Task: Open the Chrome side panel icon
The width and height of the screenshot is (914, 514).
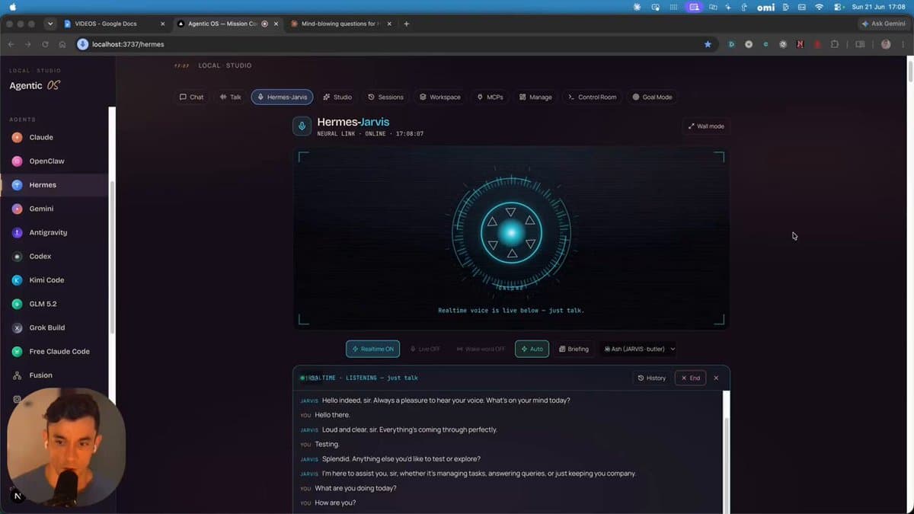Action: click(860, 44)
